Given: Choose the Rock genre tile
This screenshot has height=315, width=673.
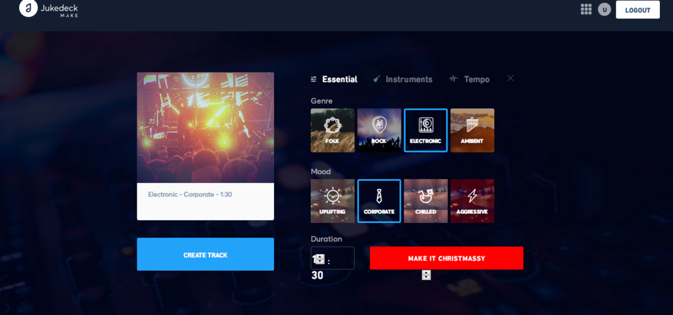Looking at the screenshot, I should click(x=379, y=130).
